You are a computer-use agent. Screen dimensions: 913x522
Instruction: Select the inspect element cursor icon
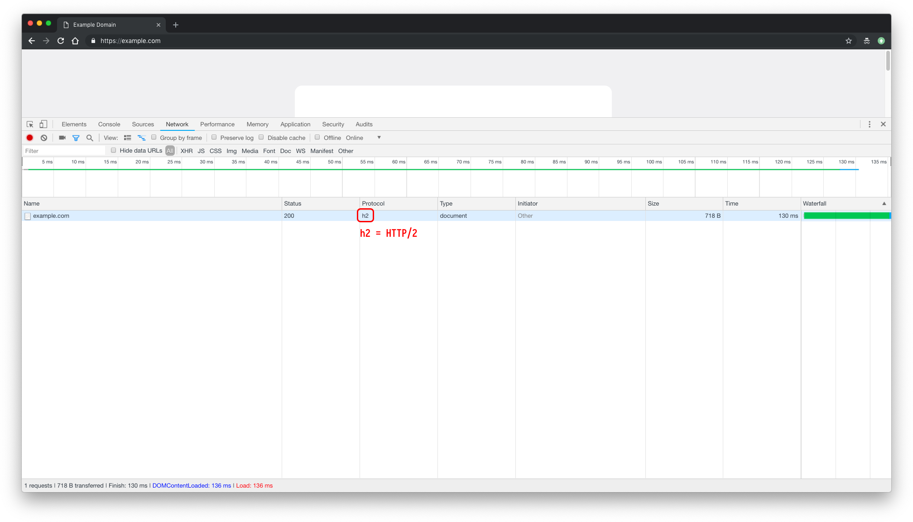click(x=30, y=124)
